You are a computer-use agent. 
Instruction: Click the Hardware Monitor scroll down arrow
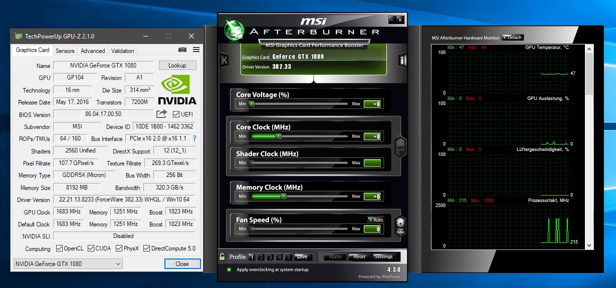pos(589,245)
